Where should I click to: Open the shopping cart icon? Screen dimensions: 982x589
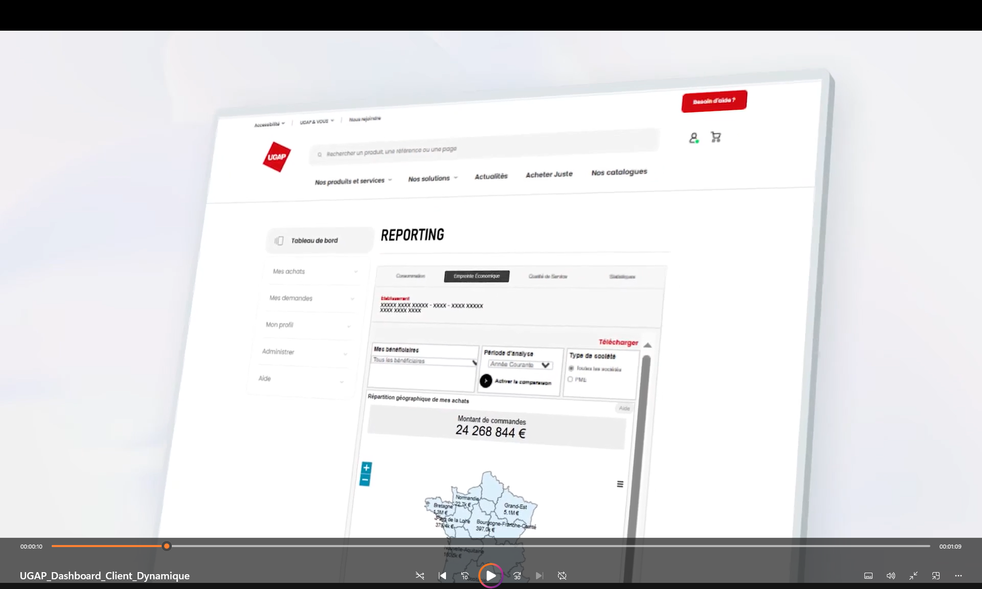716,137
